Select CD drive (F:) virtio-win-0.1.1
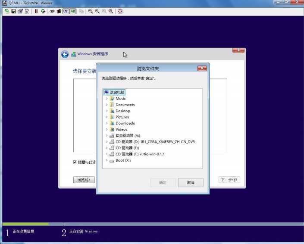Viewport: 304px width, 244px height. pyautogui.click(x=140, y=154)
